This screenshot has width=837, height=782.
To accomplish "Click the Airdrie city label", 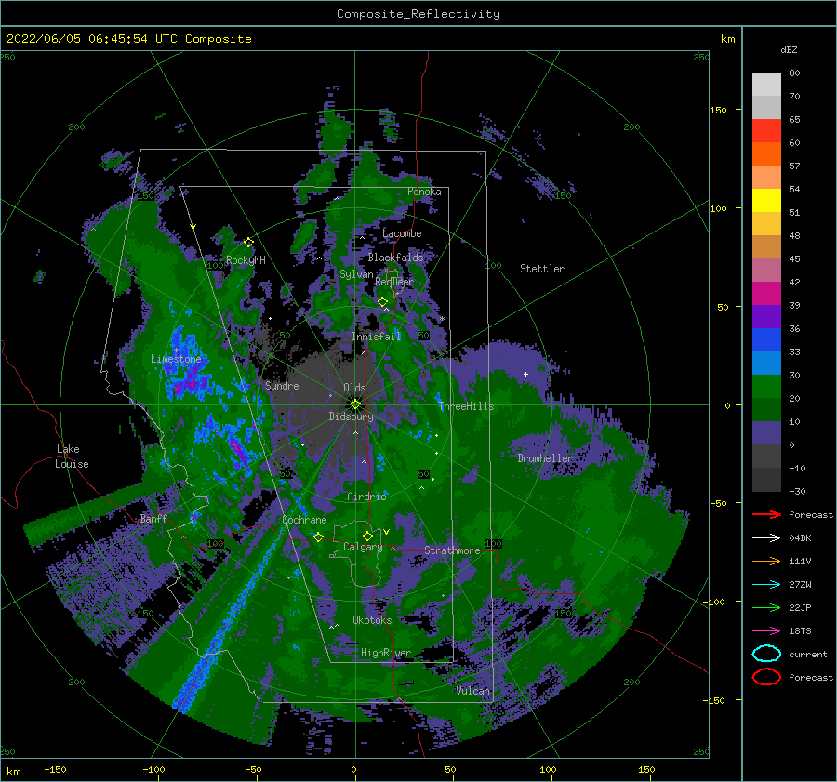I will 366,497.
